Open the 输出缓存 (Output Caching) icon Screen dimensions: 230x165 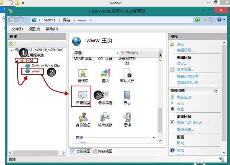click(105, 120)
